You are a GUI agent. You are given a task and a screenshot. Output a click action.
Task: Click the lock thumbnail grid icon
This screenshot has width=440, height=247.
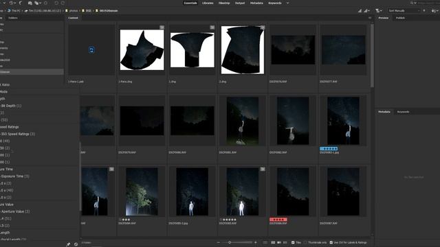[x=265, y=242]
